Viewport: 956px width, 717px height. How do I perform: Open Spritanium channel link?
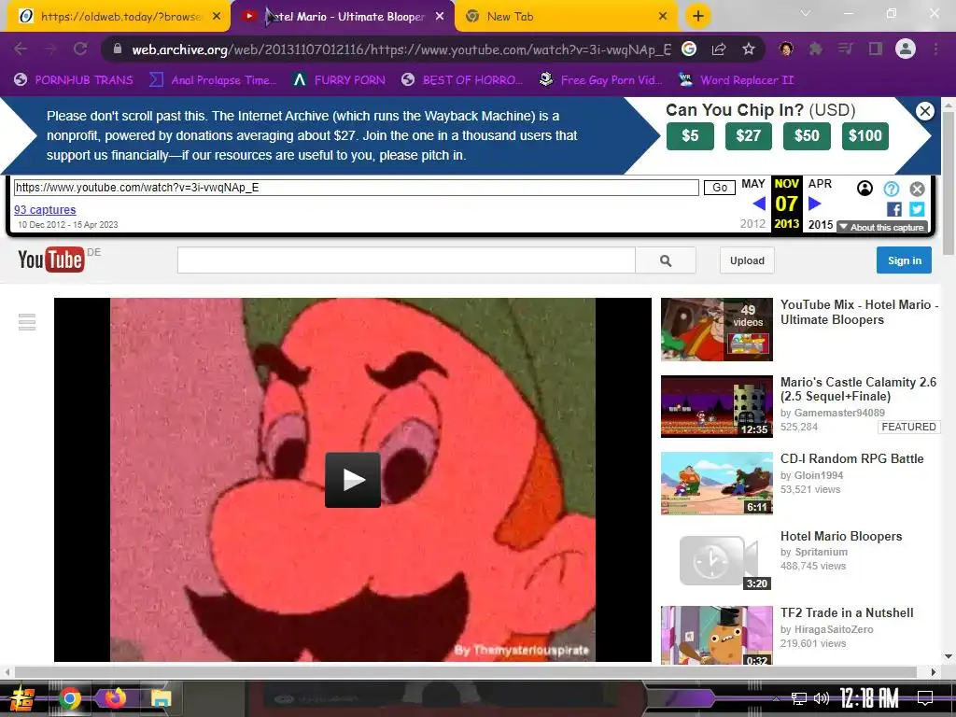pos(821,552)
